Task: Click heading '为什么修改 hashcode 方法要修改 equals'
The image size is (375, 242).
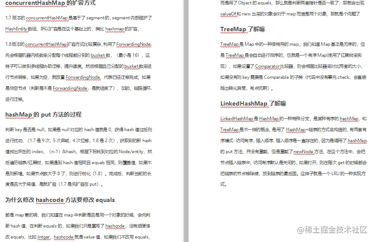Action: coord(60,200)
